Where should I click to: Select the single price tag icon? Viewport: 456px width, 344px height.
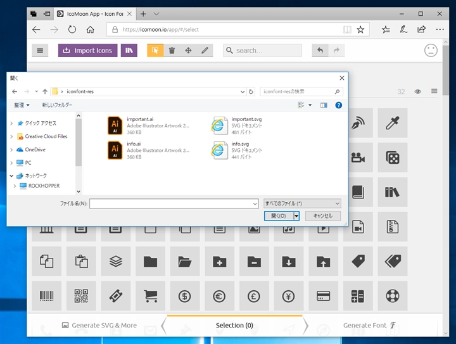(x=358, y=261)
